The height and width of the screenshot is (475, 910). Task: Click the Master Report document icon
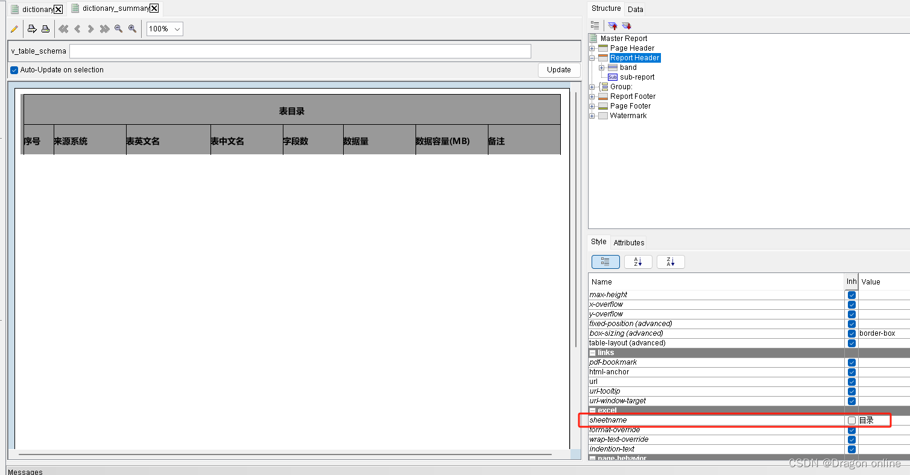coord(593,38)
